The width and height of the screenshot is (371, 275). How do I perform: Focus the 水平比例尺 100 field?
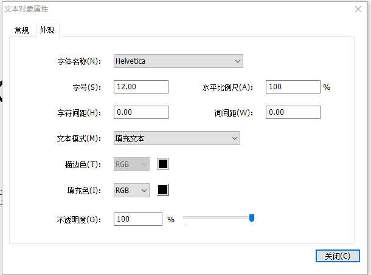point(293,87)
